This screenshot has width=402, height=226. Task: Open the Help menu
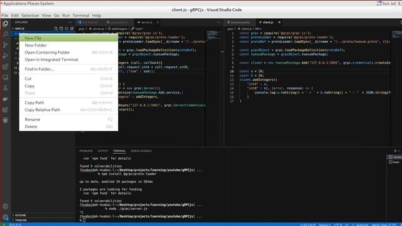[97, 15]
